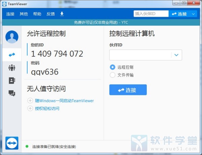
Task: Select the 远程控制 radio button
Action: (112, 67)
